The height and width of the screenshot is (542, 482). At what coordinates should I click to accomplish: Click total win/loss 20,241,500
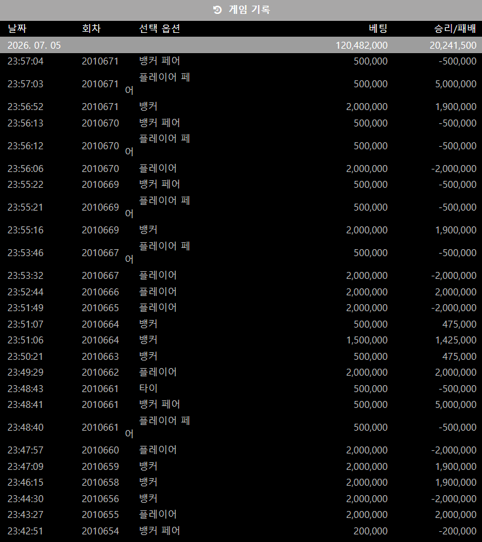click(453, 46)
